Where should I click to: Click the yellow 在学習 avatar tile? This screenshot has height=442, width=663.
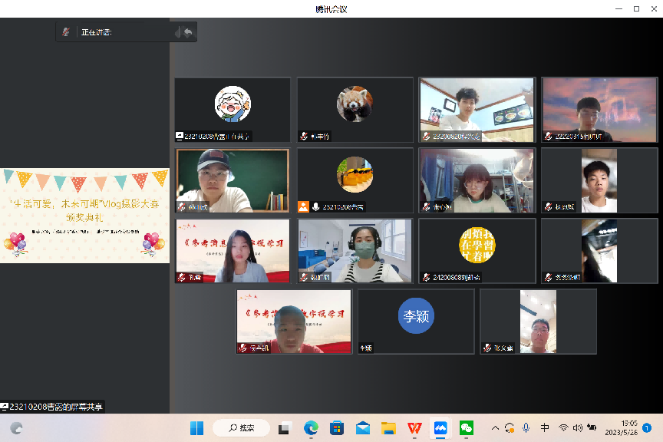click(x=477, y=246)
